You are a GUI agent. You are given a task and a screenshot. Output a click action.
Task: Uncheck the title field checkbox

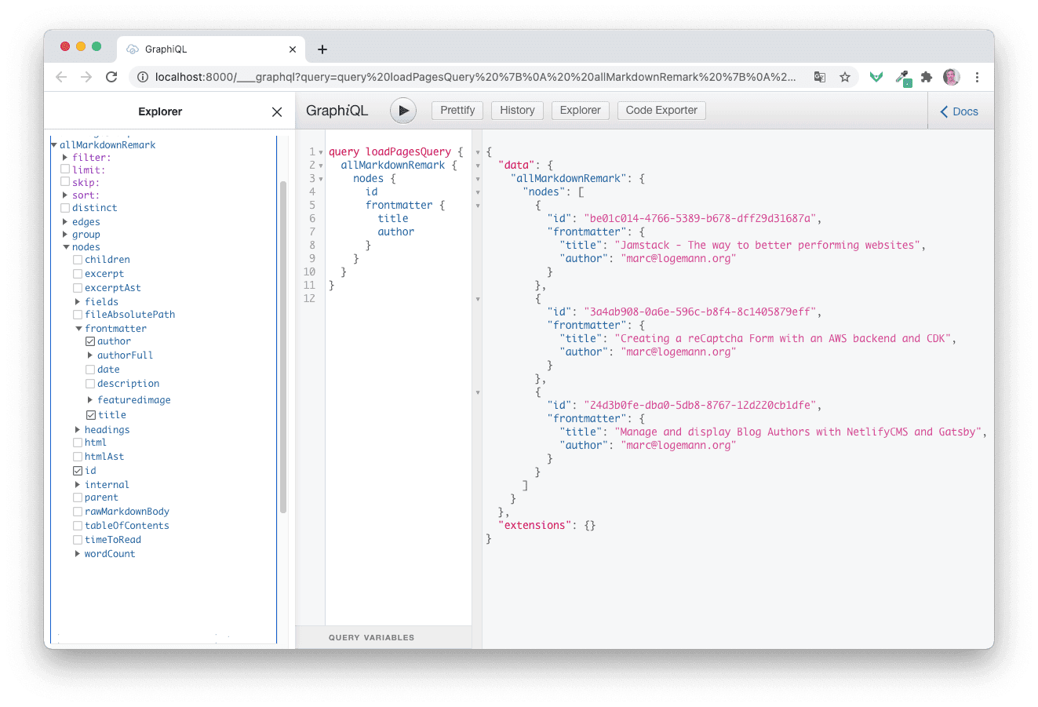90,415
